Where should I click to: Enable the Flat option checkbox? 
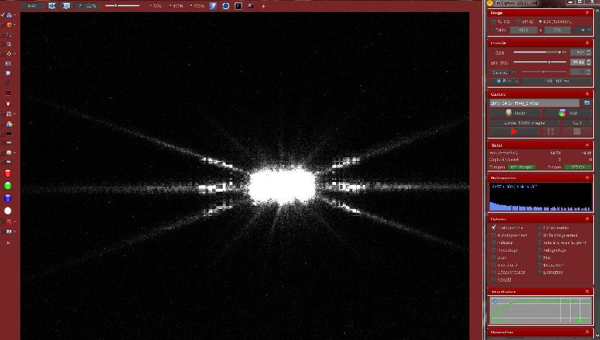coord(540,258)
